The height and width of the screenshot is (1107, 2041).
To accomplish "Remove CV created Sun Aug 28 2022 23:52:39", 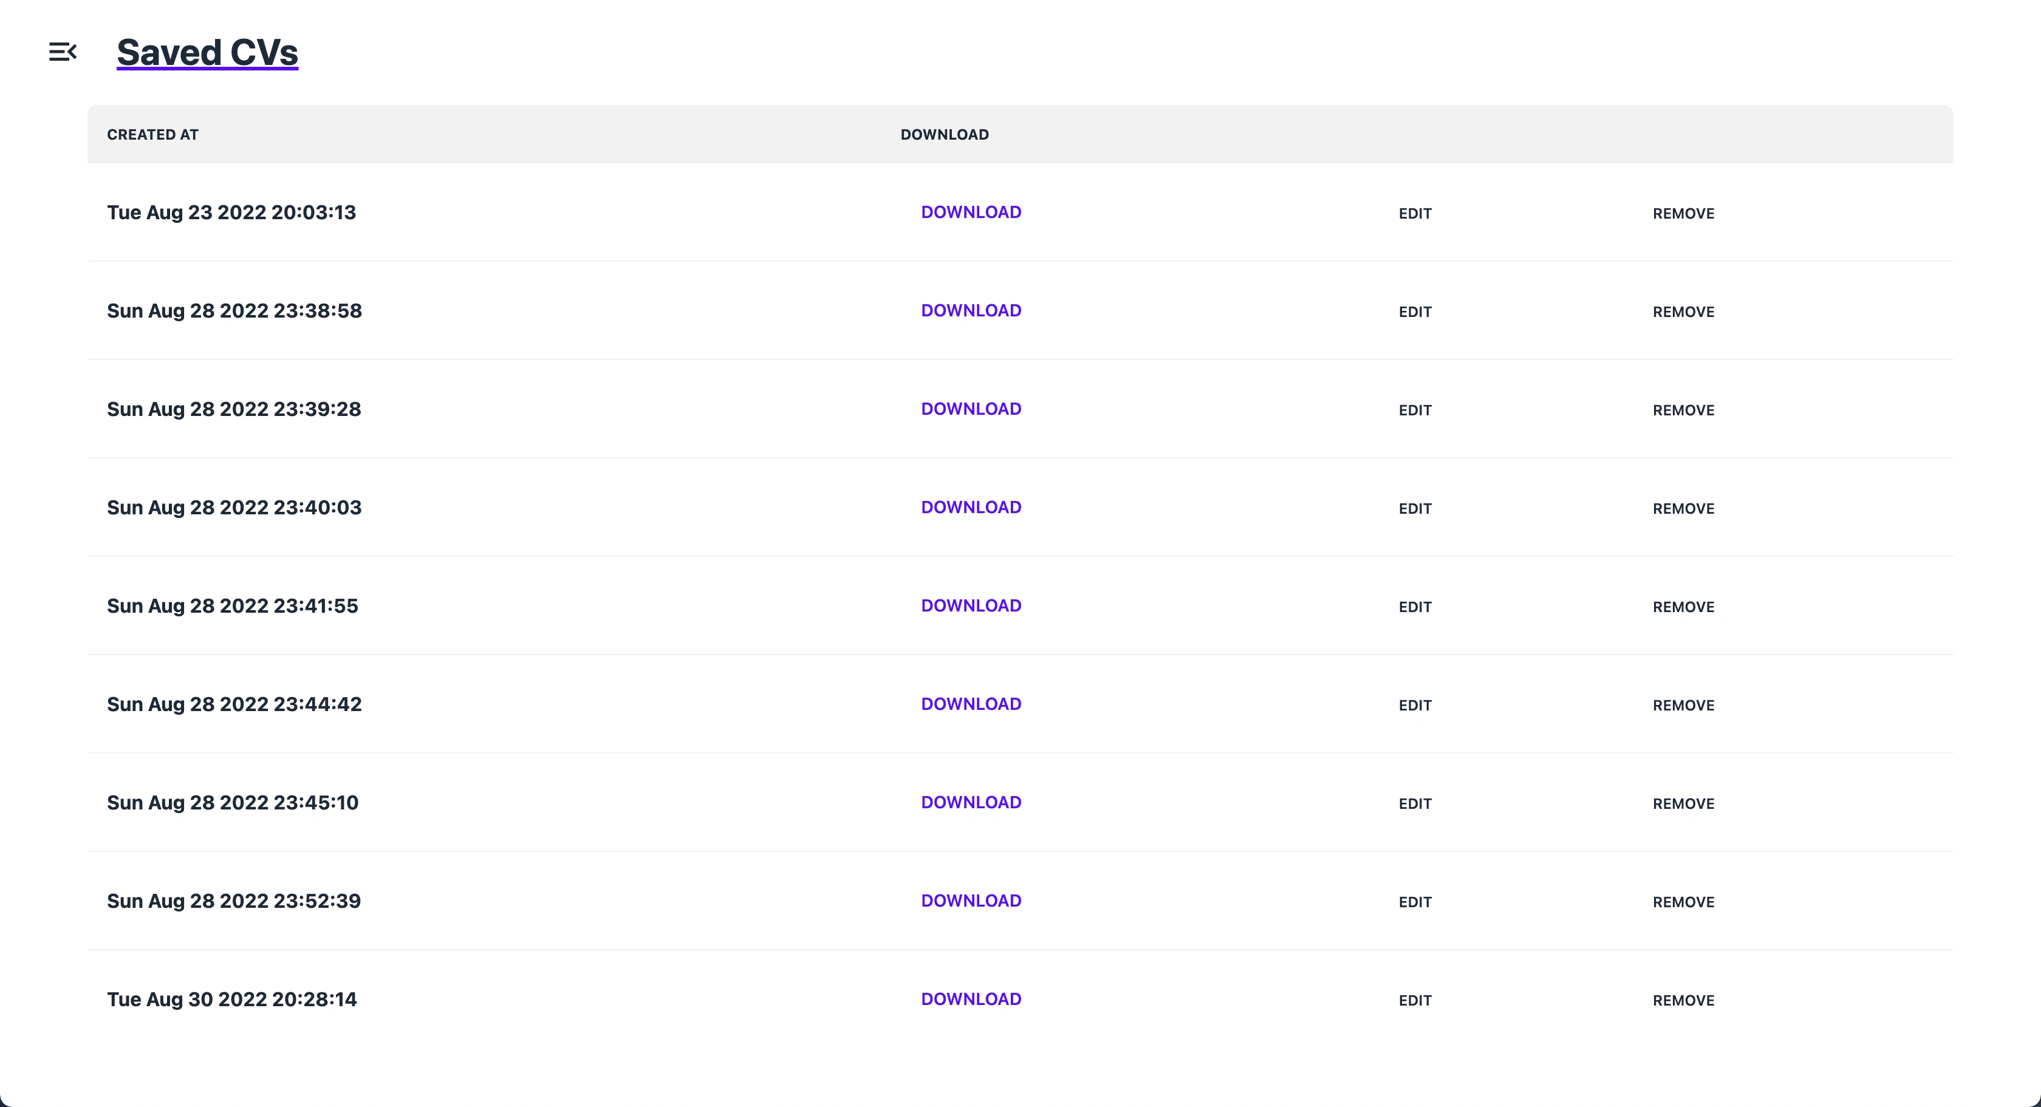I will [x=1683, y=902].
